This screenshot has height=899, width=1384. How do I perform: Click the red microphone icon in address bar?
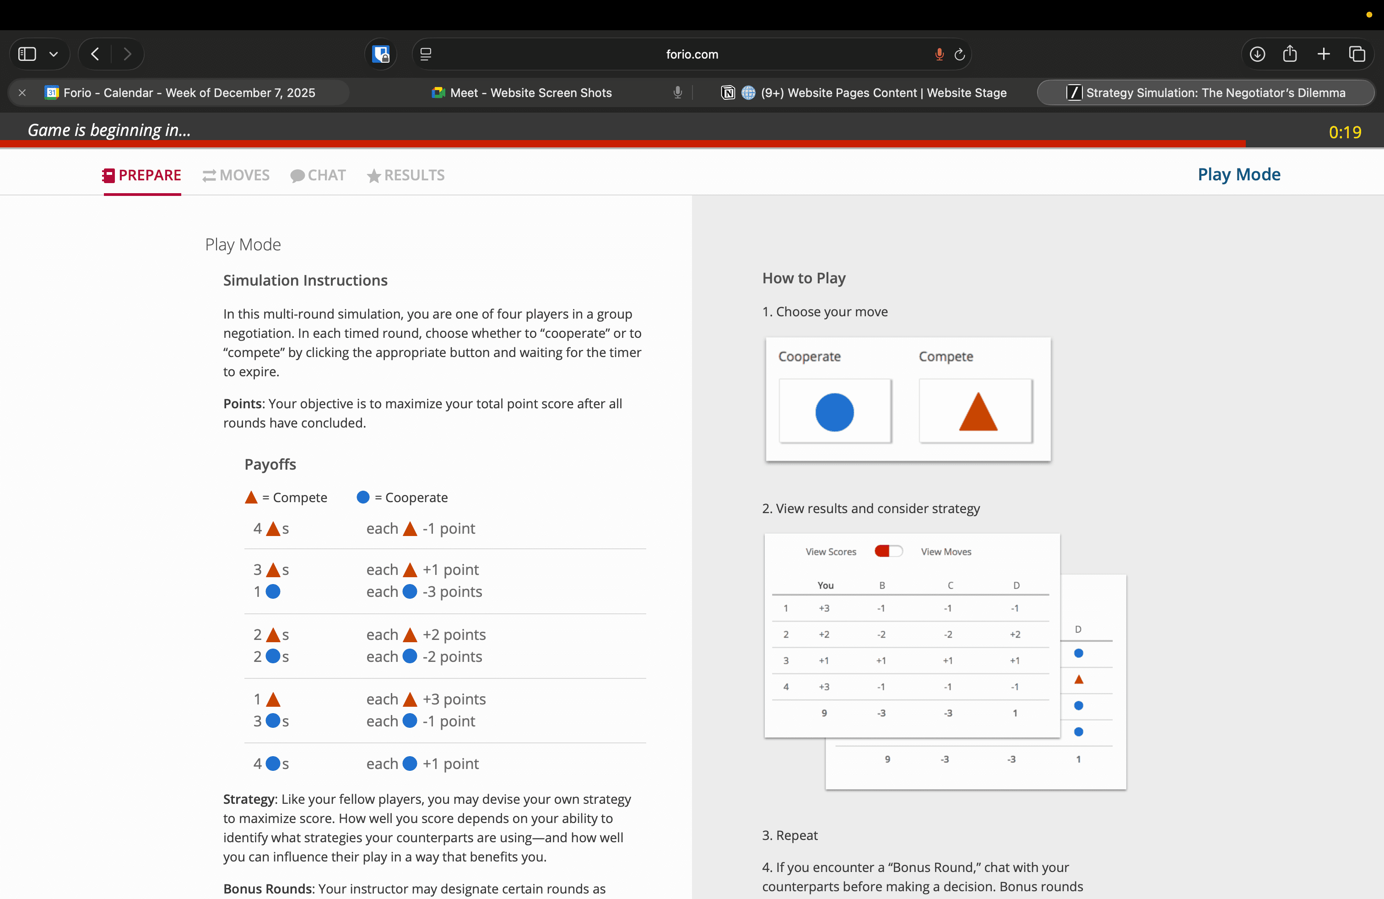[939, 54]
